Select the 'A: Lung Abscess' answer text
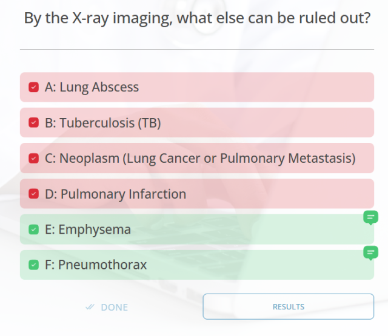Image resolution: width=388 pixels, height=336 pixels. (92, 87)
